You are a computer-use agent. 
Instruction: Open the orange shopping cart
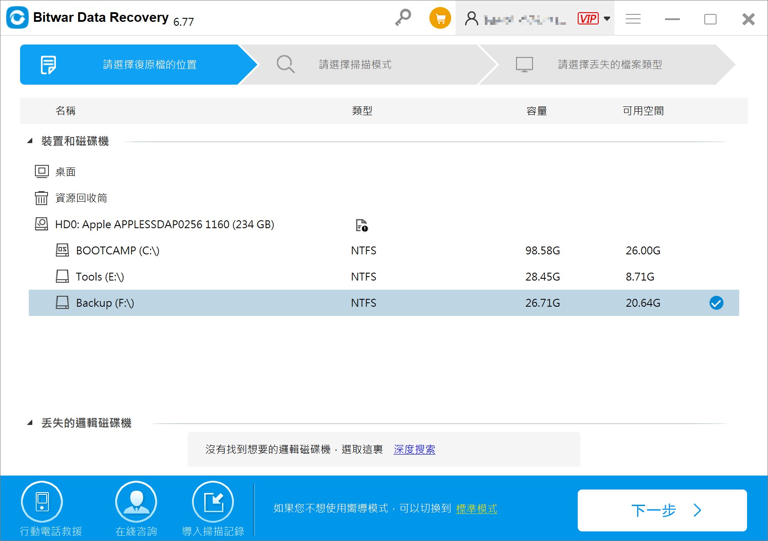(440, 18)
